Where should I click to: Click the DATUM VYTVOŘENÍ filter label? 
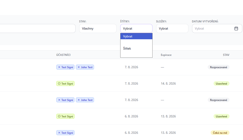tap(205, 21)
